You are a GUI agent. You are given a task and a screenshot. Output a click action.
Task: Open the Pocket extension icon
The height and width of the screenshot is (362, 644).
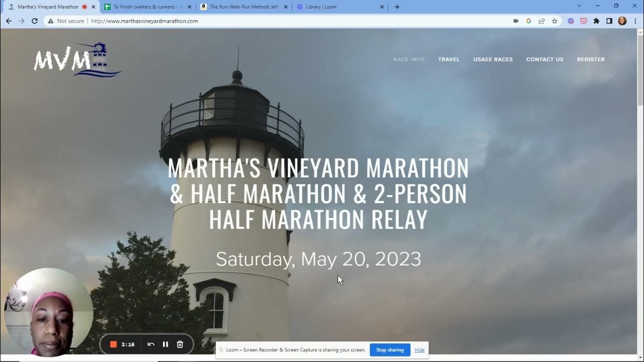click(584, 21)
